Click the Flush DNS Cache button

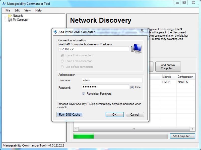(69, 114)
